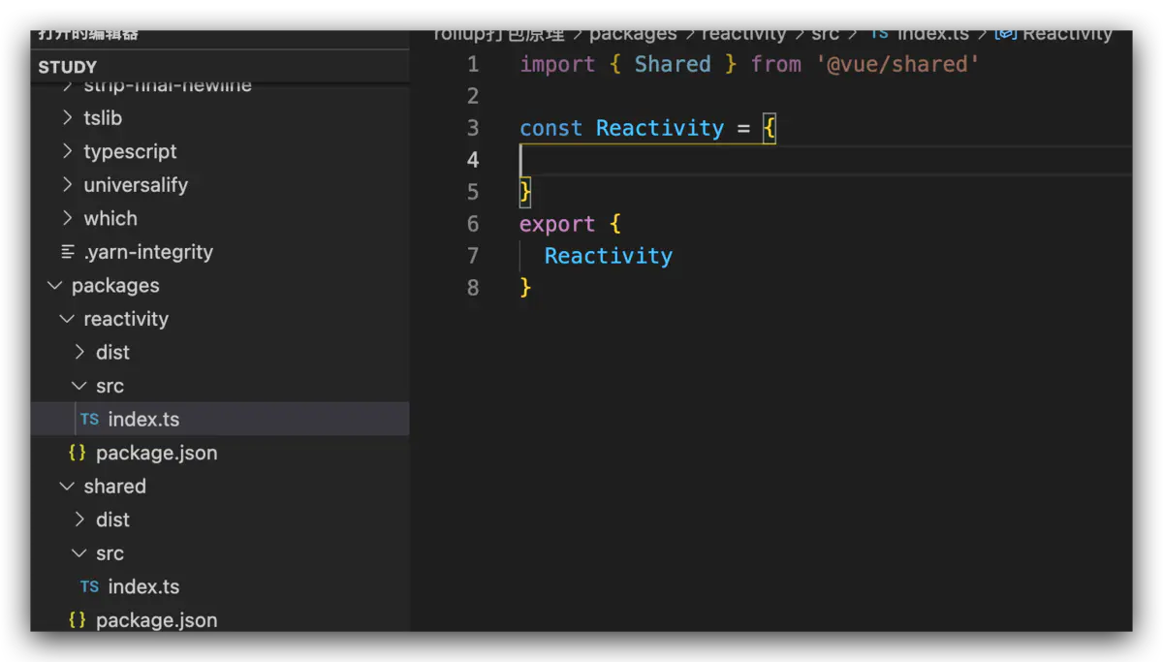Click the braces icon of reactivity's package.json

(78, 453)
